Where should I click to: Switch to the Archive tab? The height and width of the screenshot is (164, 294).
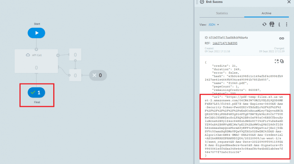pyautogui.click(x=266, y=13)
